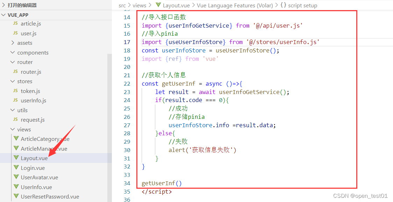This screenshot has width=393, height=202.
Task: Click the Vue icon next to Layout.vue
Action: [x=16, y=158]
